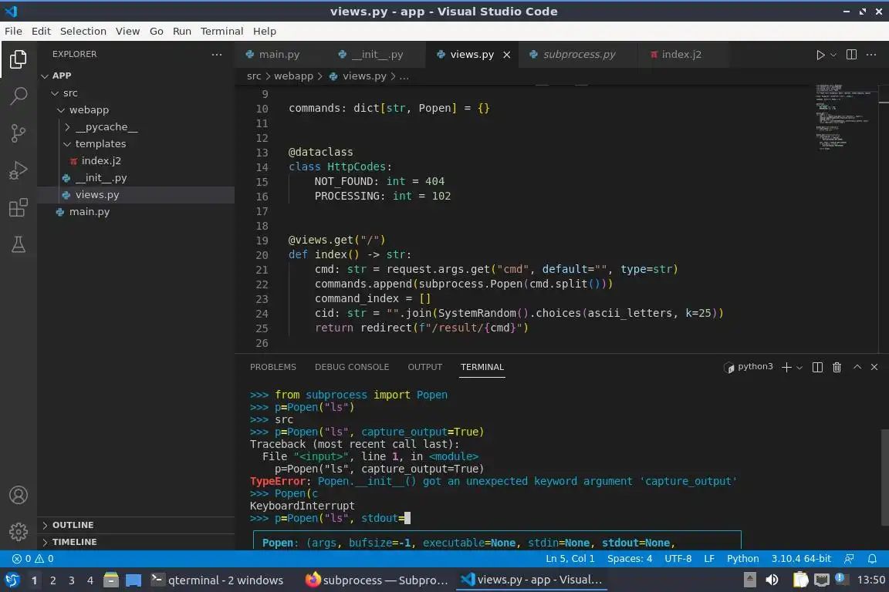This screenshot has width=889, height=592.
Task: Maximize the panel size with chevron up
Action: coord(857,367)
